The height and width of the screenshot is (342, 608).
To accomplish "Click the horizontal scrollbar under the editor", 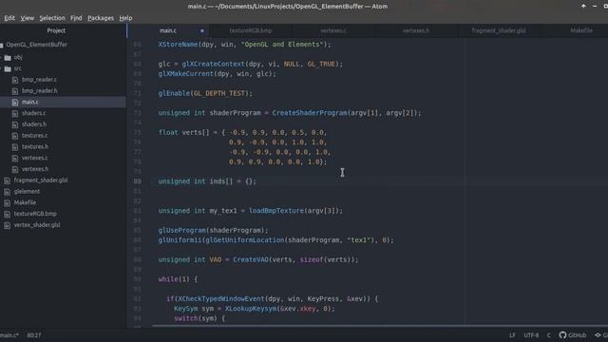I will 380,326.
